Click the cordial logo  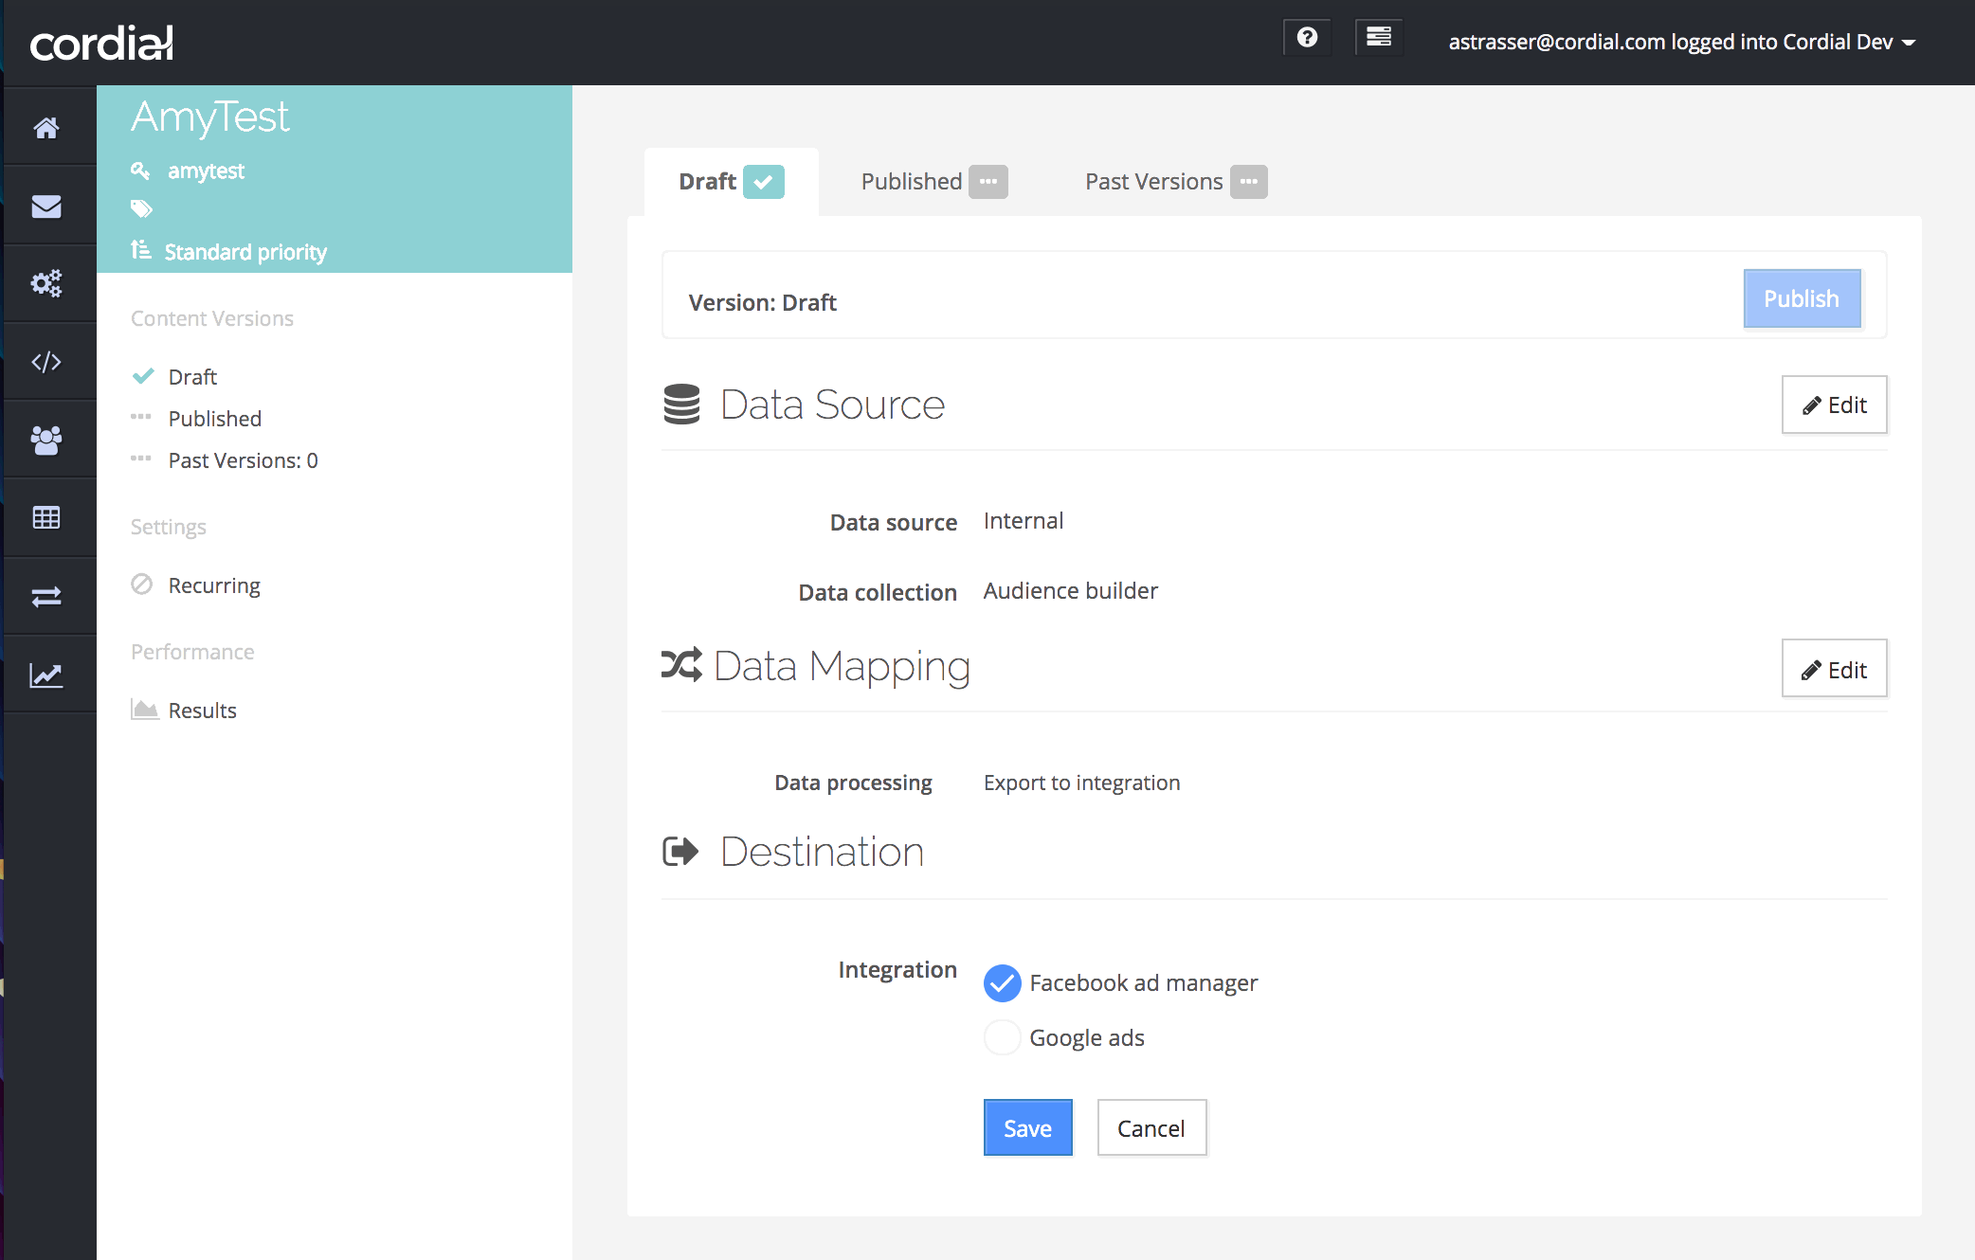click(101, 44)
